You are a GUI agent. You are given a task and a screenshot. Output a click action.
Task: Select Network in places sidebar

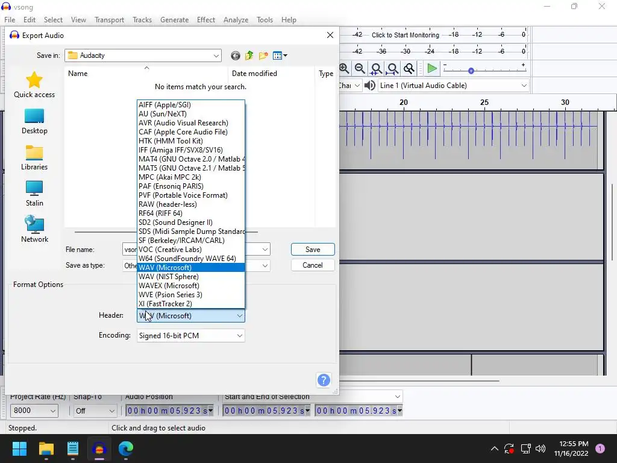tap(34, 230)
